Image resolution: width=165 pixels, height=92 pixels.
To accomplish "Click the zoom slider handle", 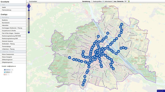I will [29, 19].
